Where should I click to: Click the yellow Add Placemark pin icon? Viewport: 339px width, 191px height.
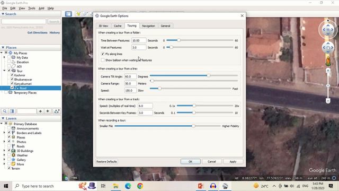[78, 14]
